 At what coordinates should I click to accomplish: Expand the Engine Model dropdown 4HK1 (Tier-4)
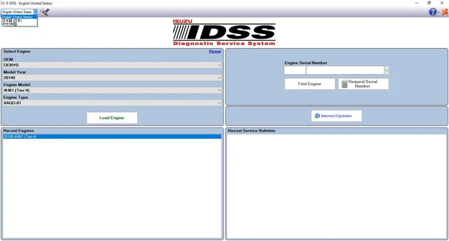[112, 90]
